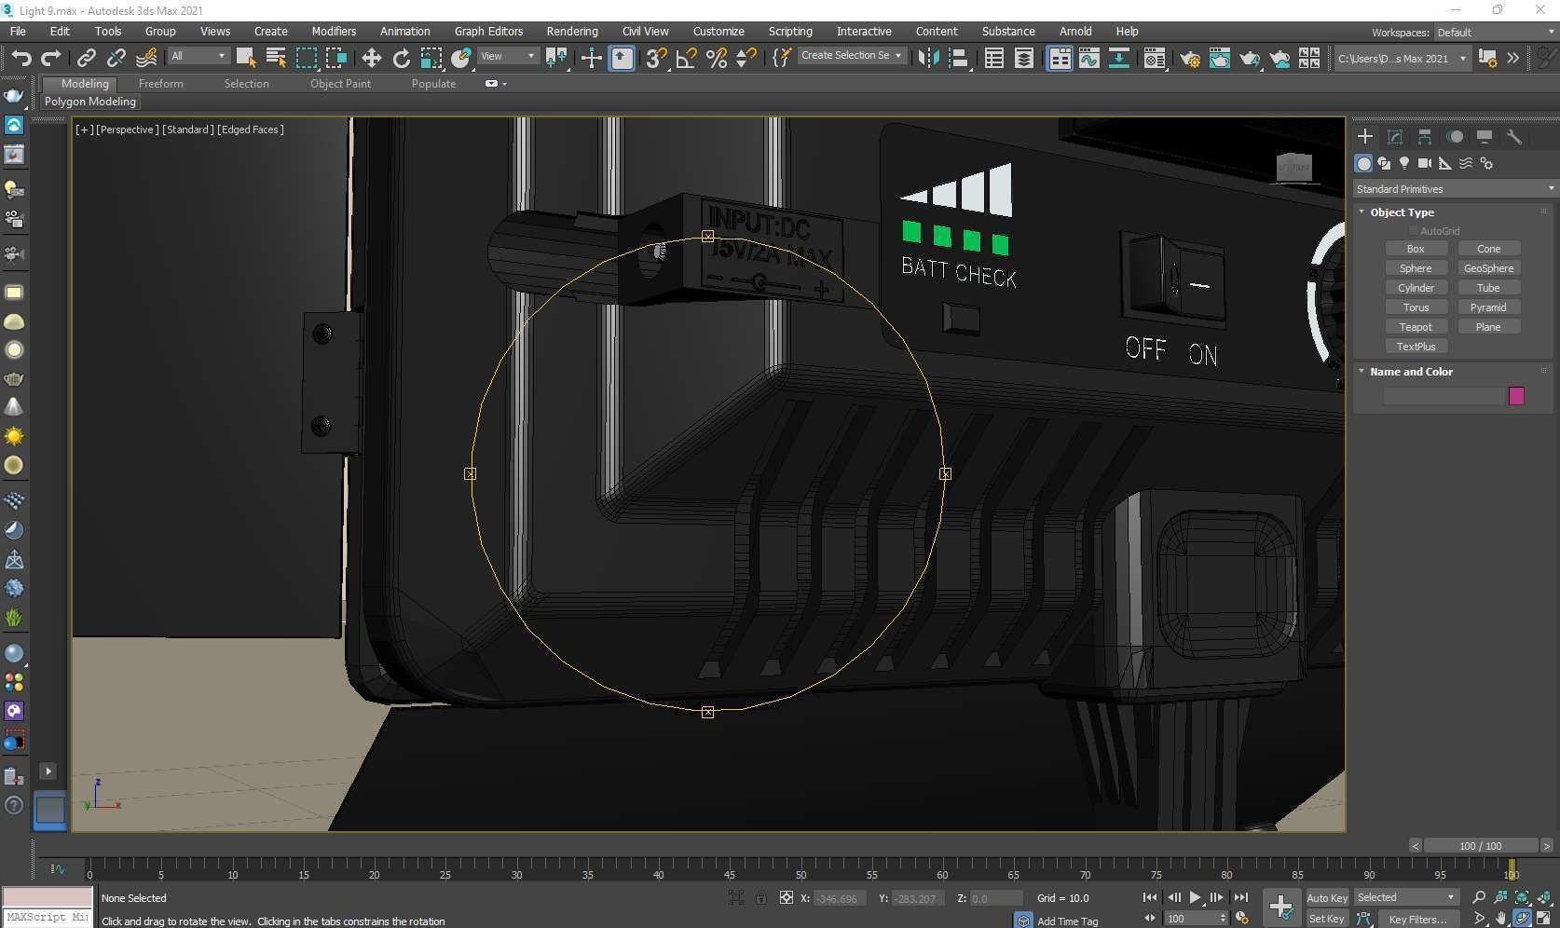
Task: Activate the Pan View hand icon
Action: tap(1500, 919)
